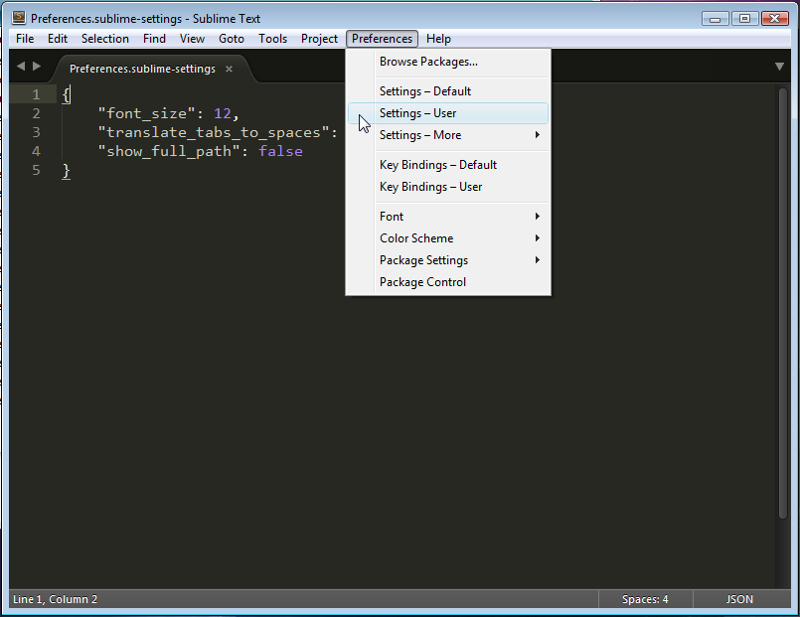Open Key Bindings – Default
Image resolution: width=800 pixels, height=617 pixels.
438,165
